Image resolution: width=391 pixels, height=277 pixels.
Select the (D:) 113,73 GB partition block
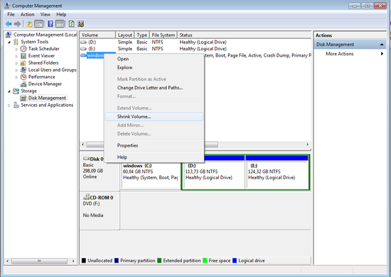click(214, 175)
